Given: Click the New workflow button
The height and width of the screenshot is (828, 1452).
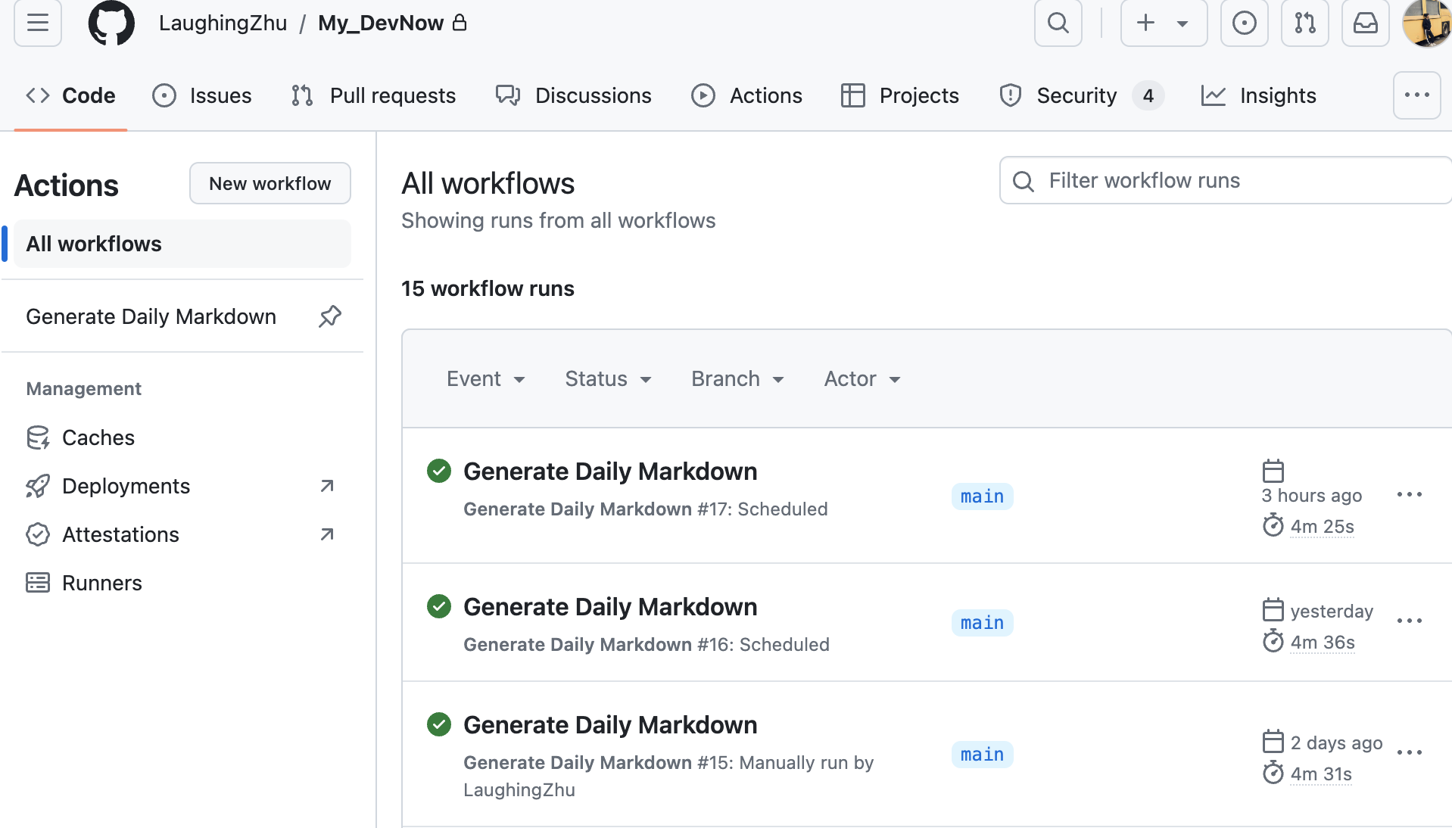Looking at the screenshot, I should [x=270, y=183].
